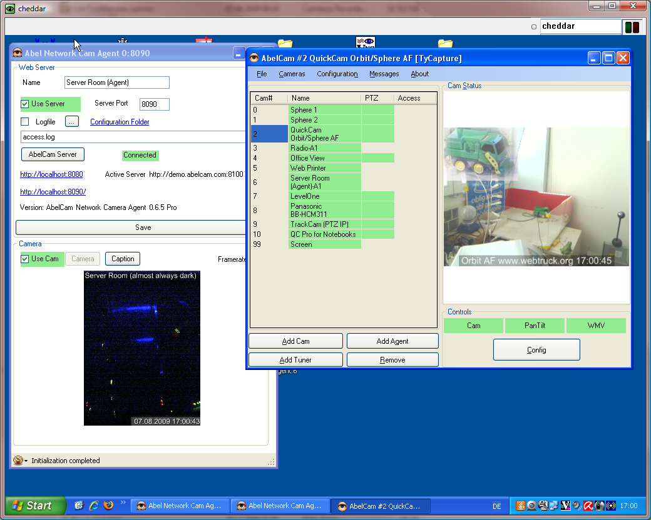Click the eye desktop icon behind AbelCam window
The image size is (651, 520).
click(366, 42)
